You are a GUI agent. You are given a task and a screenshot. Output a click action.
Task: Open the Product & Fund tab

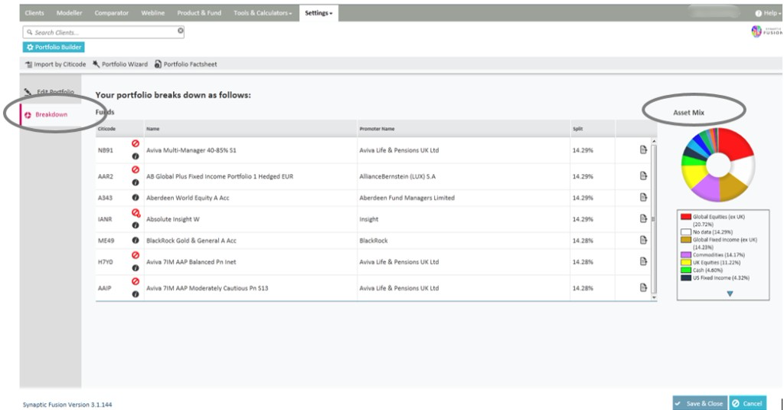199,13
